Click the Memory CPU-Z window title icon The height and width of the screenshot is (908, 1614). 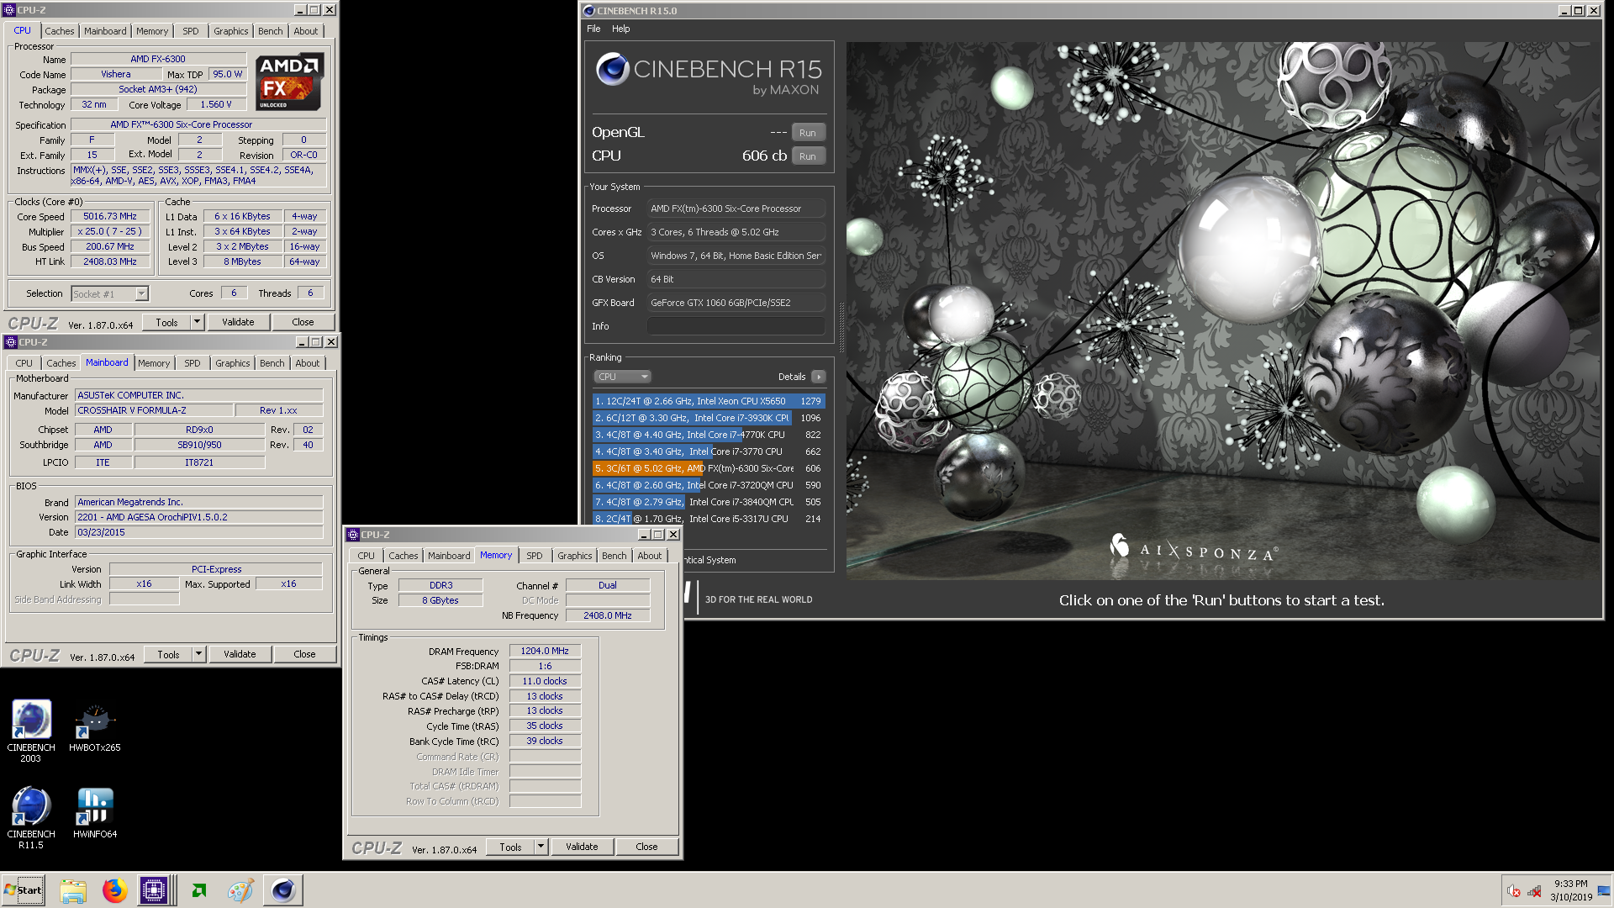pos(353,535)
